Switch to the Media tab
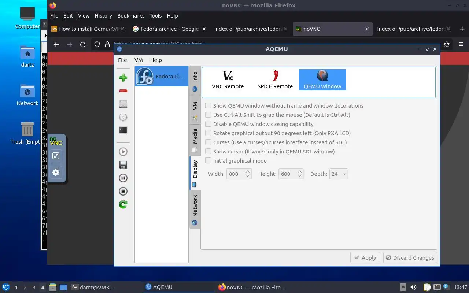The width and height of the screenshot is (469, 293). click(195, 140)
